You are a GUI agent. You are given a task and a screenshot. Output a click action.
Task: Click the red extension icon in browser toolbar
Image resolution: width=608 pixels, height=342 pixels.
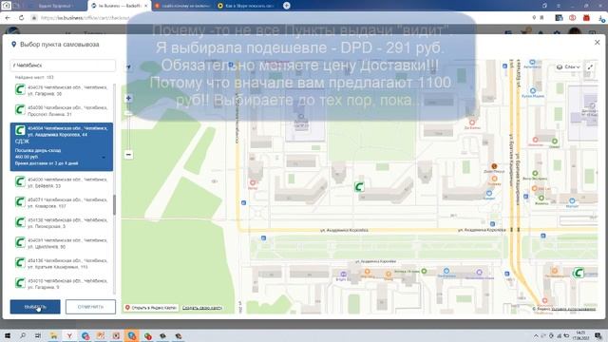click(x=586, y=18)
